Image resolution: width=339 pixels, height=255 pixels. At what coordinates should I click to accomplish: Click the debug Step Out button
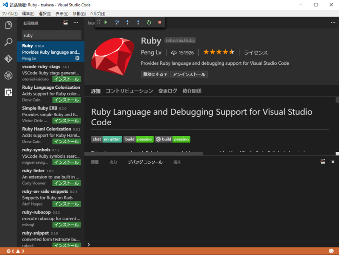tap(138, 22)
